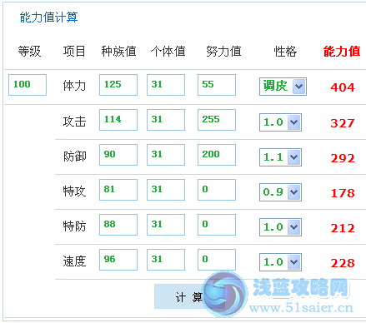Click the 特防 种族值 field containing 88

coord(118,225)
